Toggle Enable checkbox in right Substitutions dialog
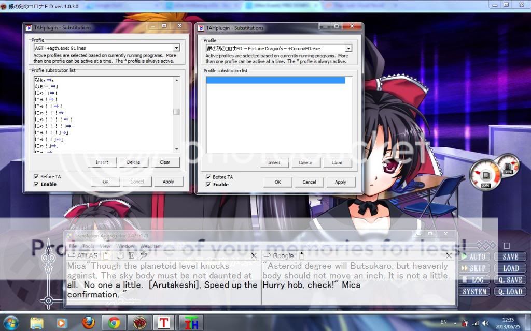 208,185
